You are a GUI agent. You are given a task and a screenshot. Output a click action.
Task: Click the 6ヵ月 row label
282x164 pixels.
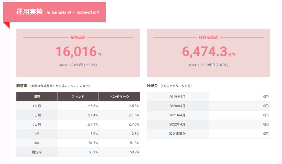(37, 124)
